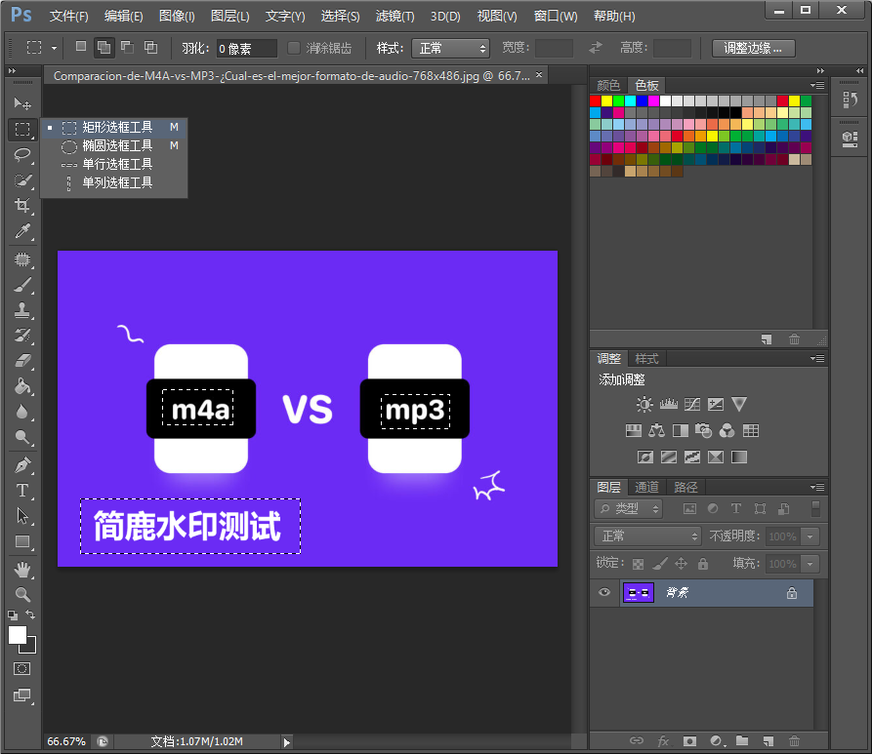Hide the 背景 layer using eye icon

coord(604,593)
